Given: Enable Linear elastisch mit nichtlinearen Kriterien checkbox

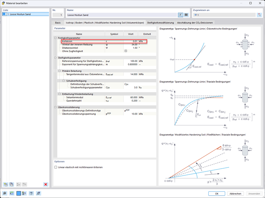Looking at the screenshot, I should [x=55, y=167].
